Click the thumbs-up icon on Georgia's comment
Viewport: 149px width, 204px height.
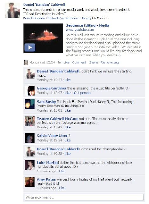(75, 93)
